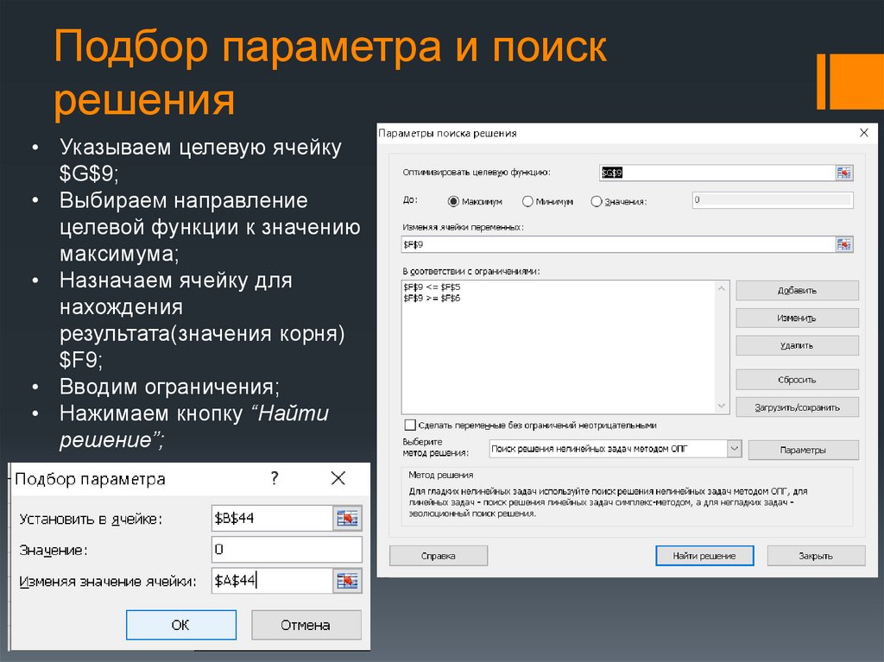Click the up arrow of the constraints list scrollbar
This screenshot has height=662, width=884.
pyautogui.click(x=723, y=288)
